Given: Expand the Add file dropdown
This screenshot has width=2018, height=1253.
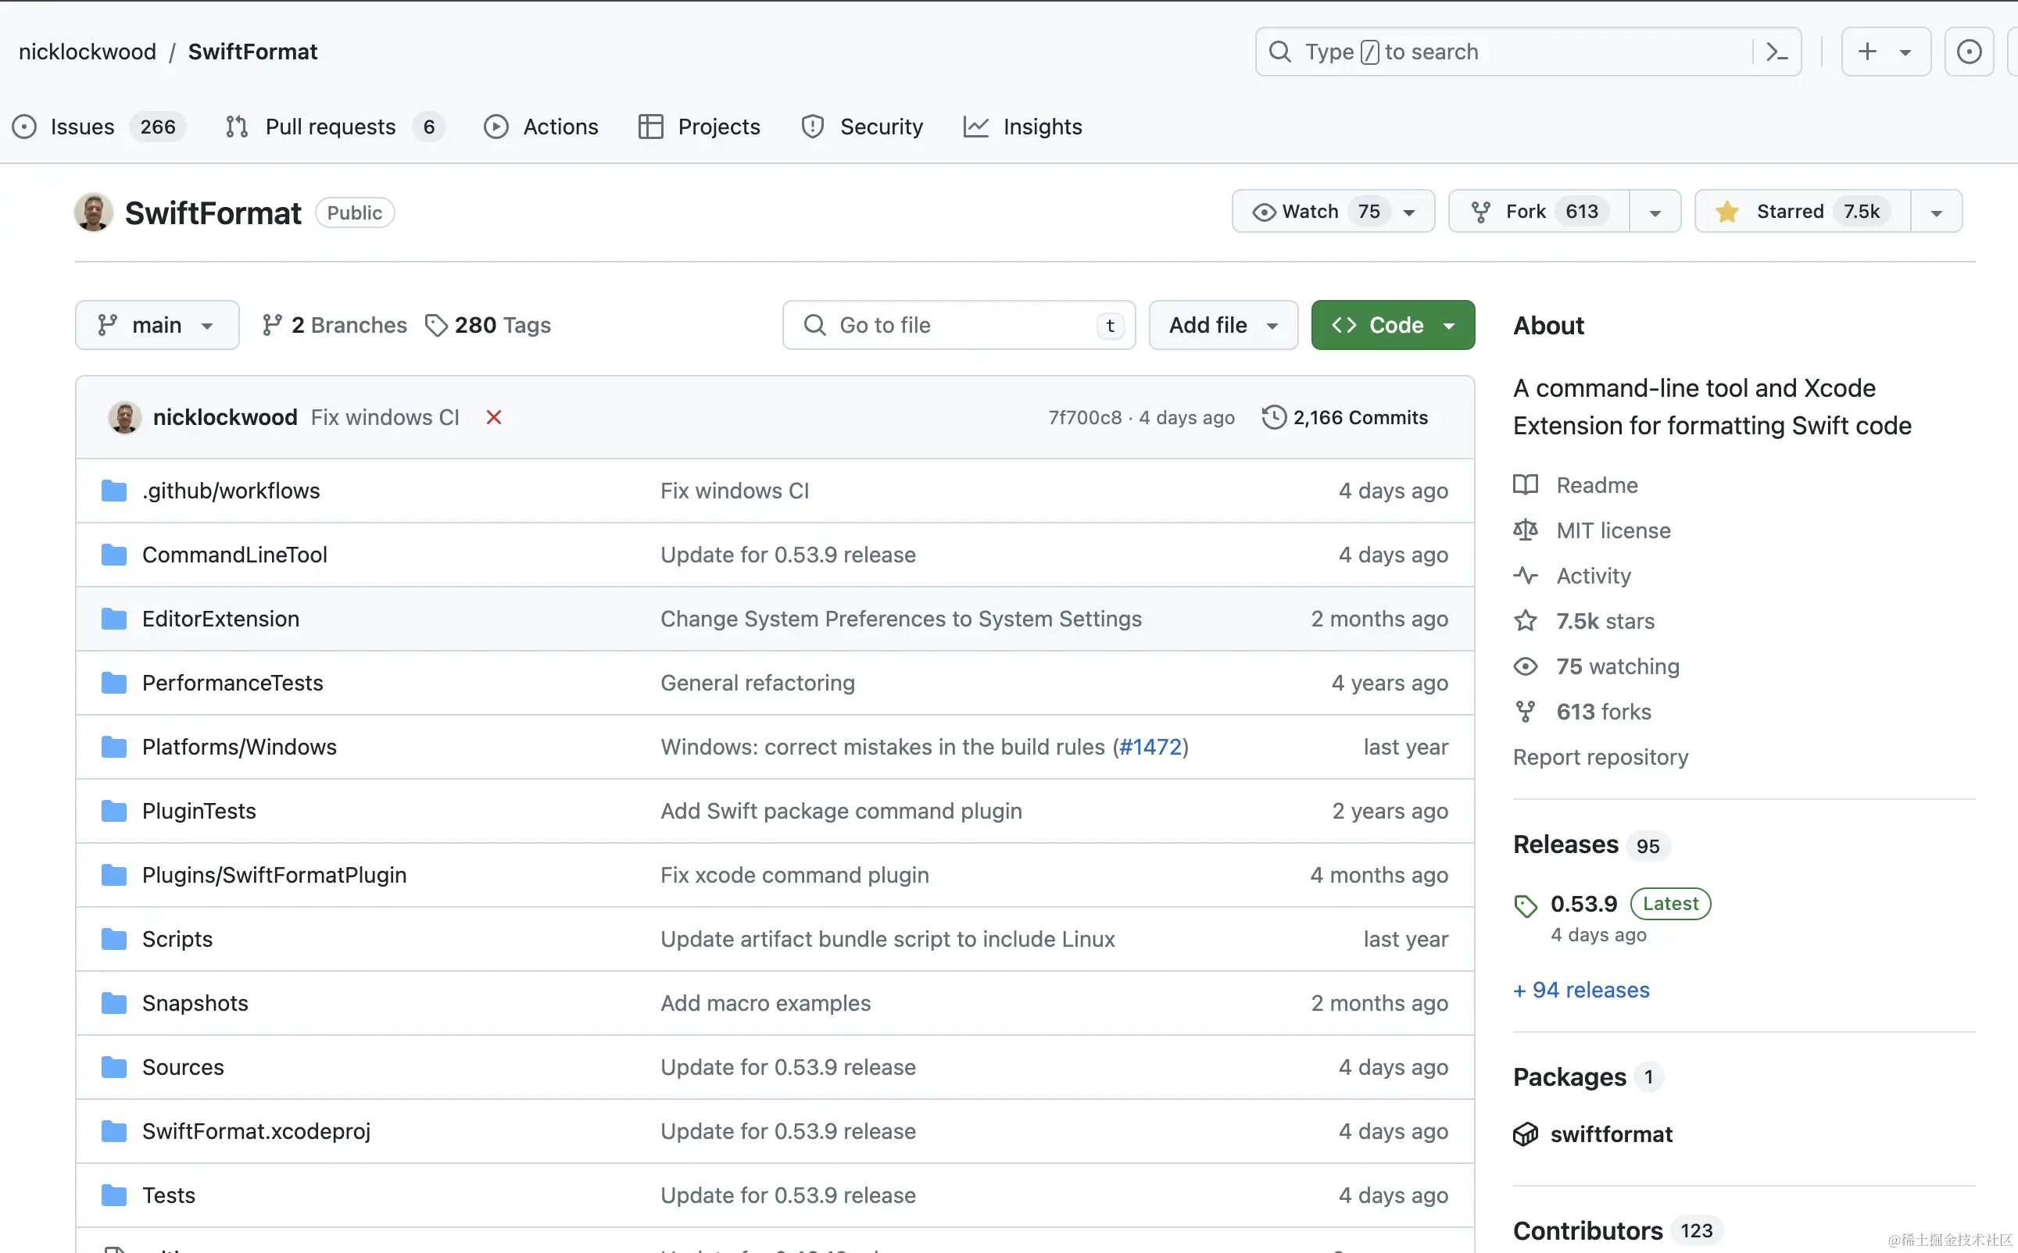Looking at the screenshot, I should pos(1223,326).
